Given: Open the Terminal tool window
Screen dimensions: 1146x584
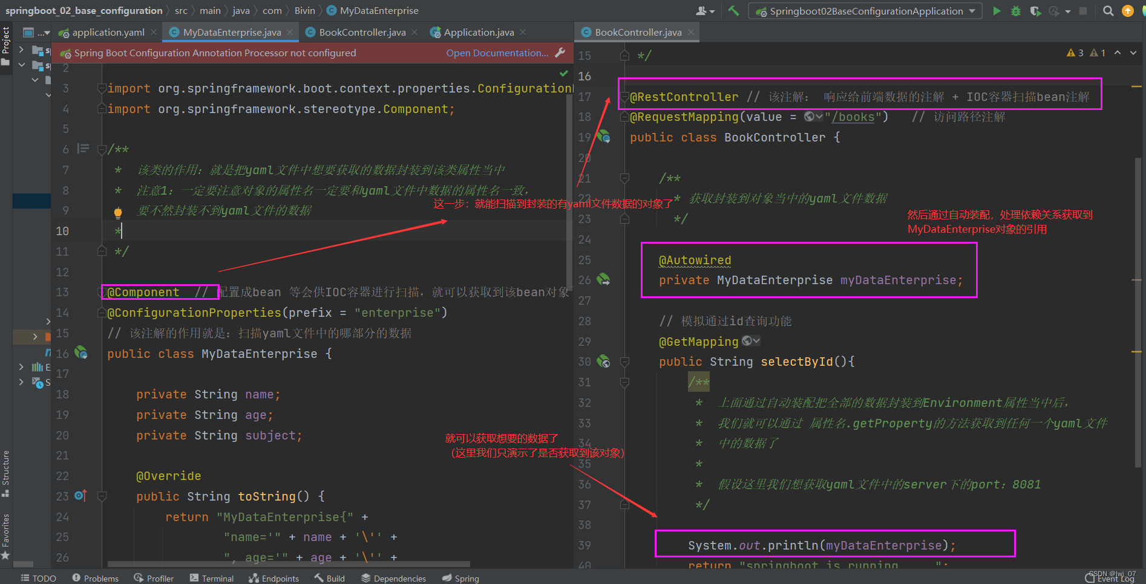Looking at the screenshot, I should (212, 578).
